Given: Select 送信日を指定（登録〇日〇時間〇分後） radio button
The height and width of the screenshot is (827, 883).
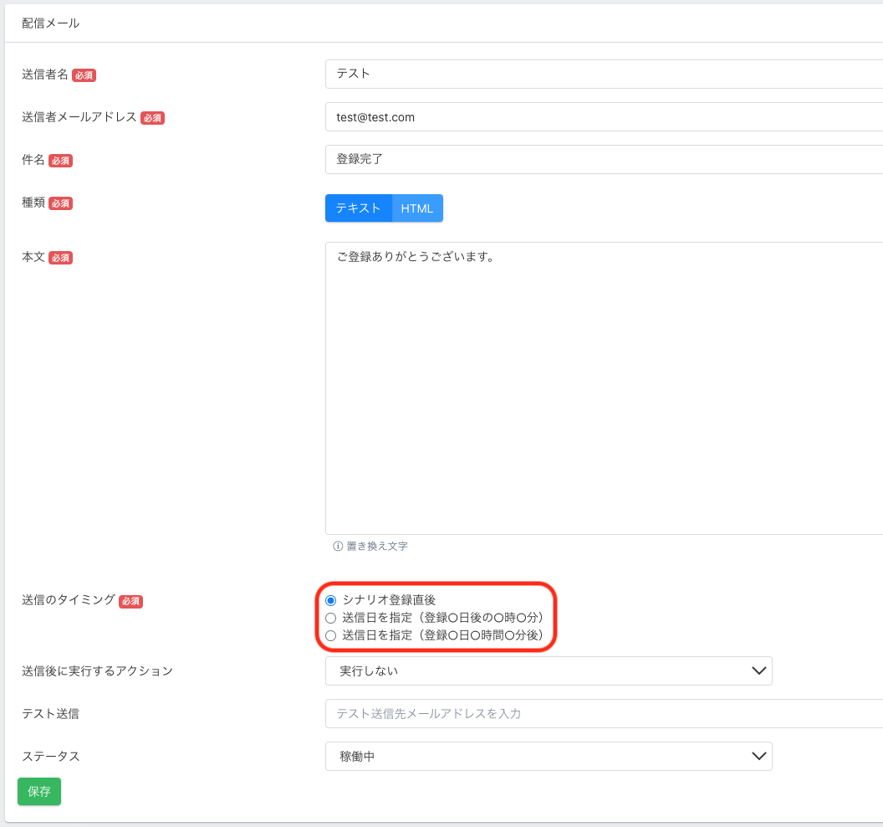Looking at the screenshot, I should 330,635.
